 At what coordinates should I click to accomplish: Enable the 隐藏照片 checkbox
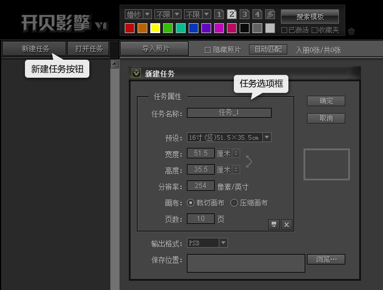208,50
